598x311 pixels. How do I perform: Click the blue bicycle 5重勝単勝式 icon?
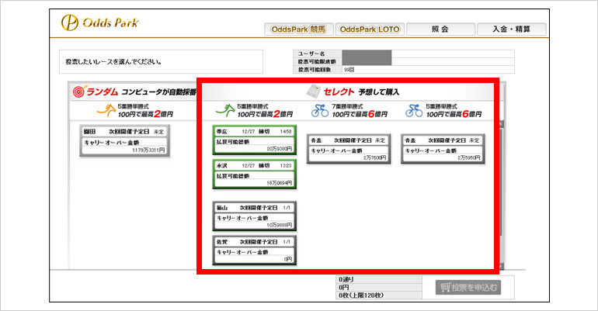[414, 110]
